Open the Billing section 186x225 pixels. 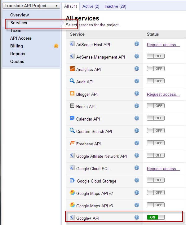coord(16,46)
